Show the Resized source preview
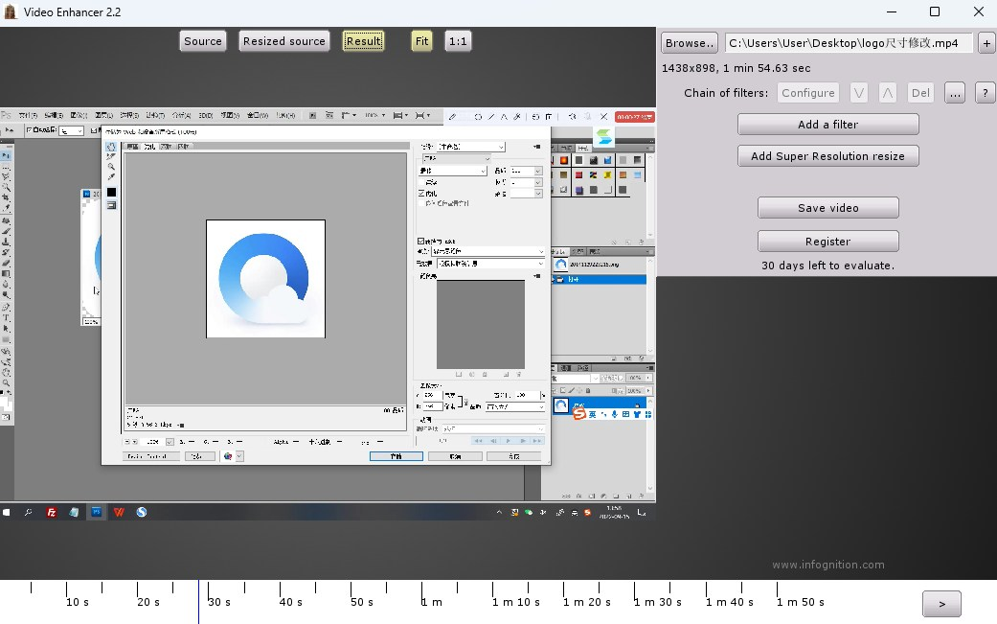Image resolution: width=997 pixels, height=624 pixels. coord(284,41)
